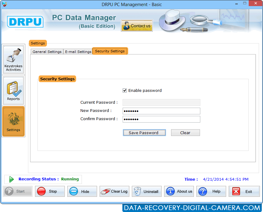Image resolution: width=263 pixels, height=212 pixels.
Task: Click the 'New Password :' label
Action: point(96,111)
